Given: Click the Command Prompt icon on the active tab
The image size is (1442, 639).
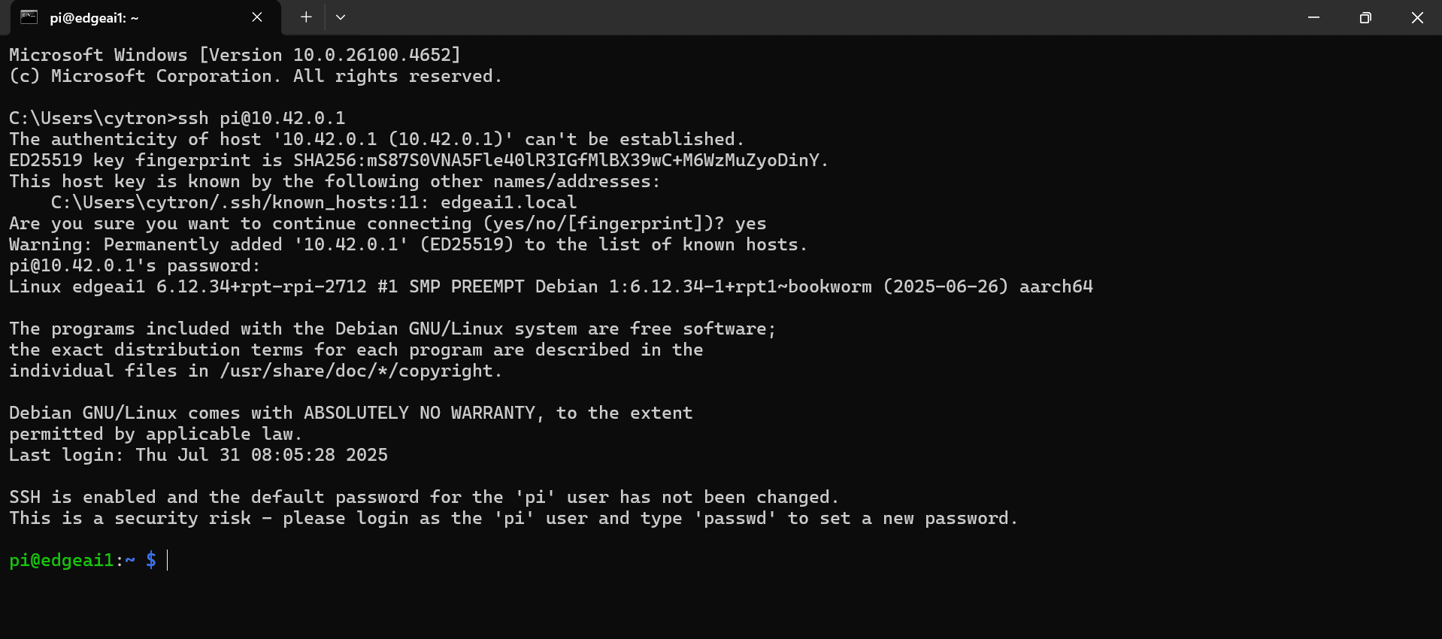Looking at the screenshot, I should (29, 17).
